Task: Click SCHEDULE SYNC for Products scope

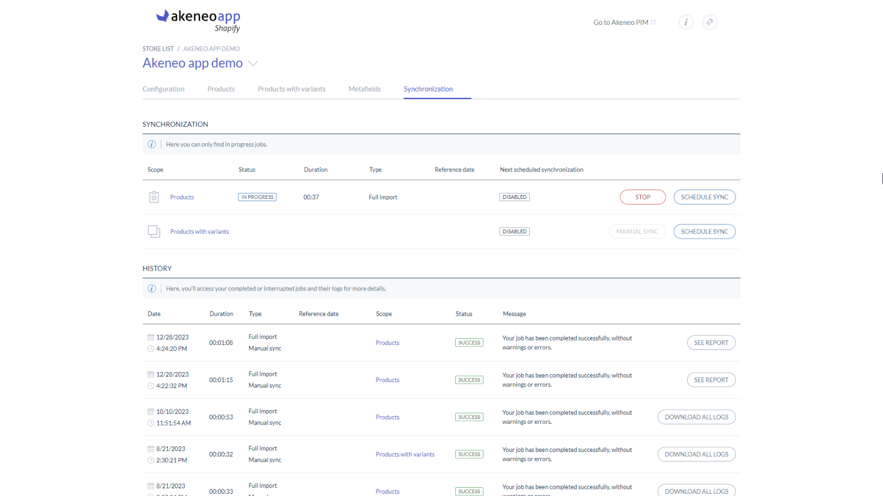Action: [x=705, y=197]
